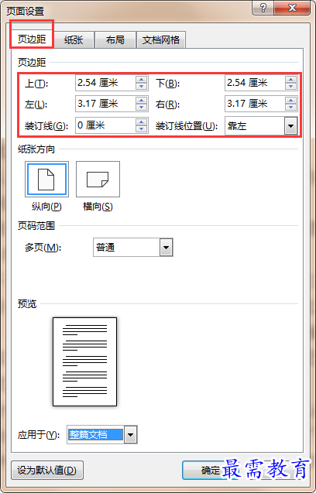Click the 左(L) margin input field

pos(105,104)
